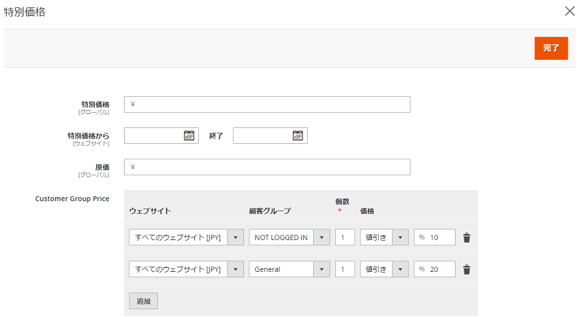Click the 完了 button
The image size is (583, 317).
tap(551, 48)
